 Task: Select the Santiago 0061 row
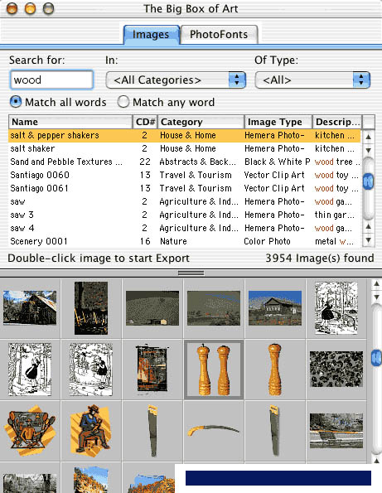tap(184, 188)
